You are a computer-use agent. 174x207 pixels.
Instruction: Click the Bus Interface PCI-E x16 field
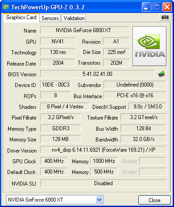point(135,95)
